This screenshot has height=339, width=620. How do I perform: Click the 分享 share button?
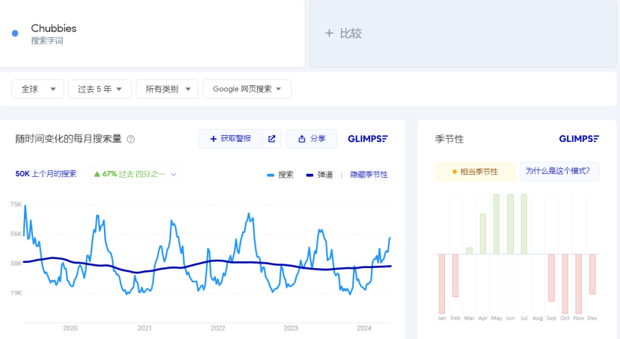pos(312,139)
